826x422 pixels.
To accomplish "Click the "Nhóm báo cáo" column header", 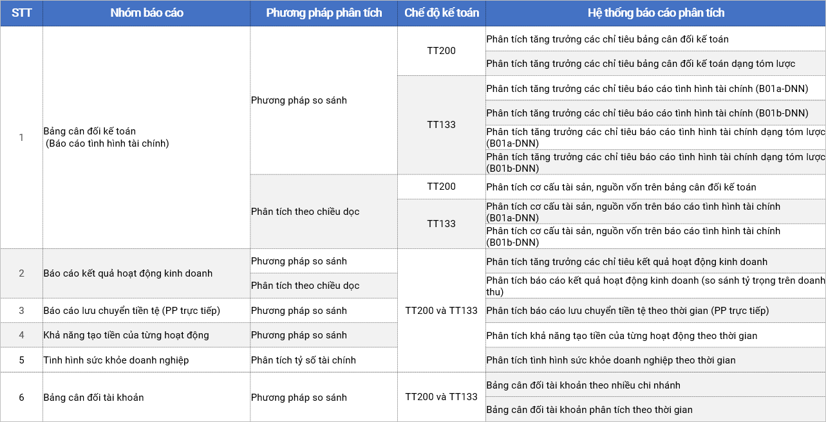I will coord(147,13).
